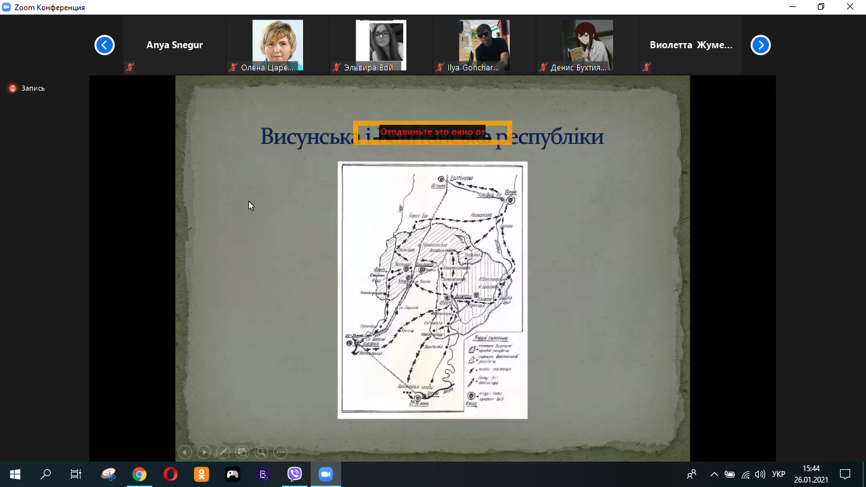Open the slideshow more options ellipsis
This screenshot has height=487, width=866.
click(280, 452)
